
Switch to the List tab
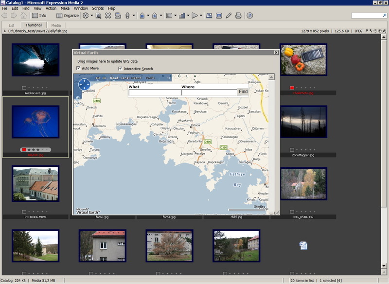tap(11, 25)
